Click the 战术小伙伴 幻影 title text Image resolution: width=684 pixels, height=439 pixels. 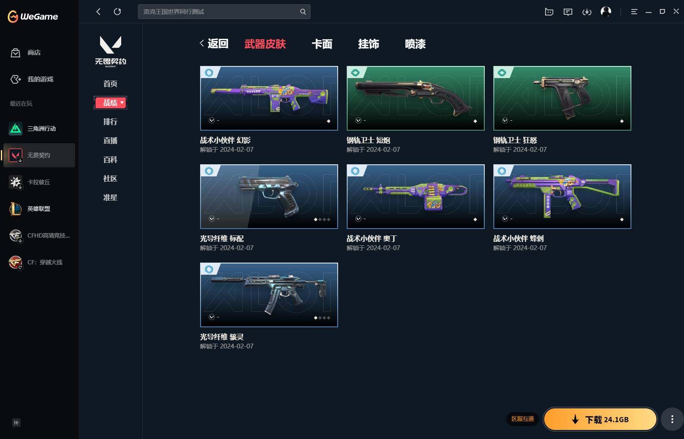[225, 140]
